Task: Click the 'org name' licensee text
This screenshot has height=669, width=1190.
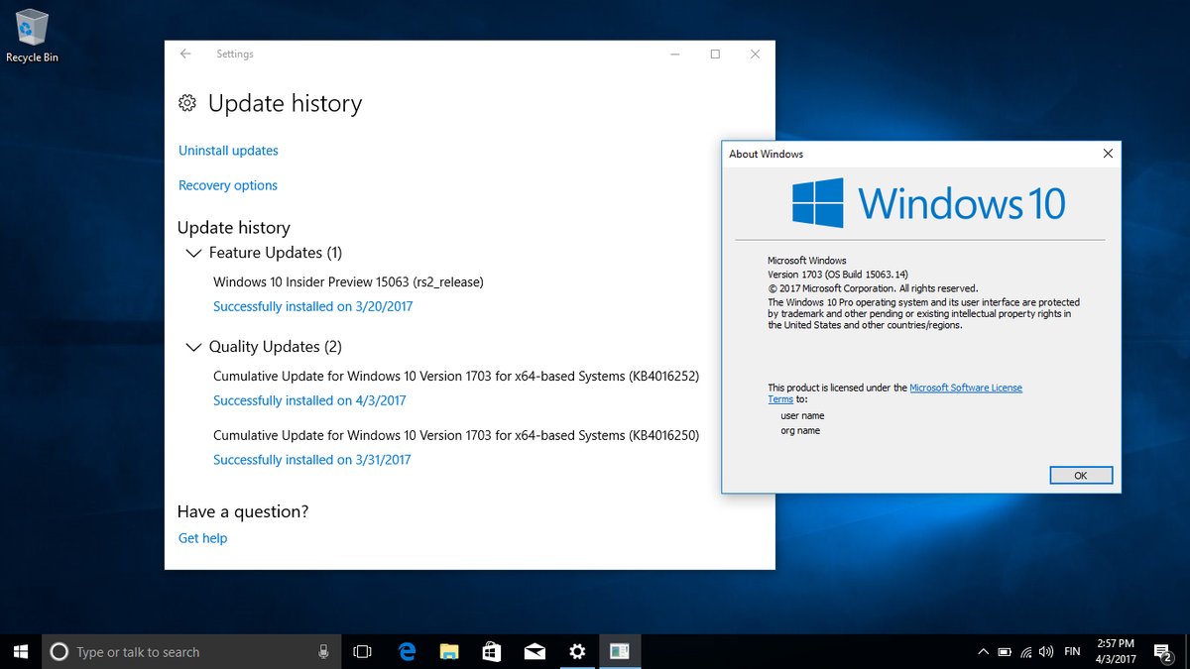Action: [800, 431]
